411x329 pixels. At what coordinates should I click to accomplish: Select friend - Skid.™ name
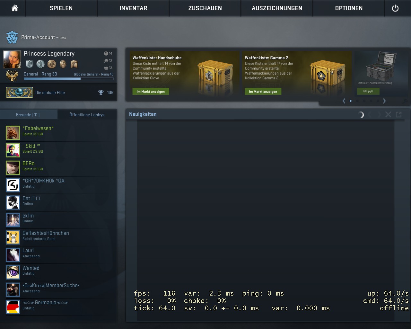pyautogui.click(x=31, y=146)
